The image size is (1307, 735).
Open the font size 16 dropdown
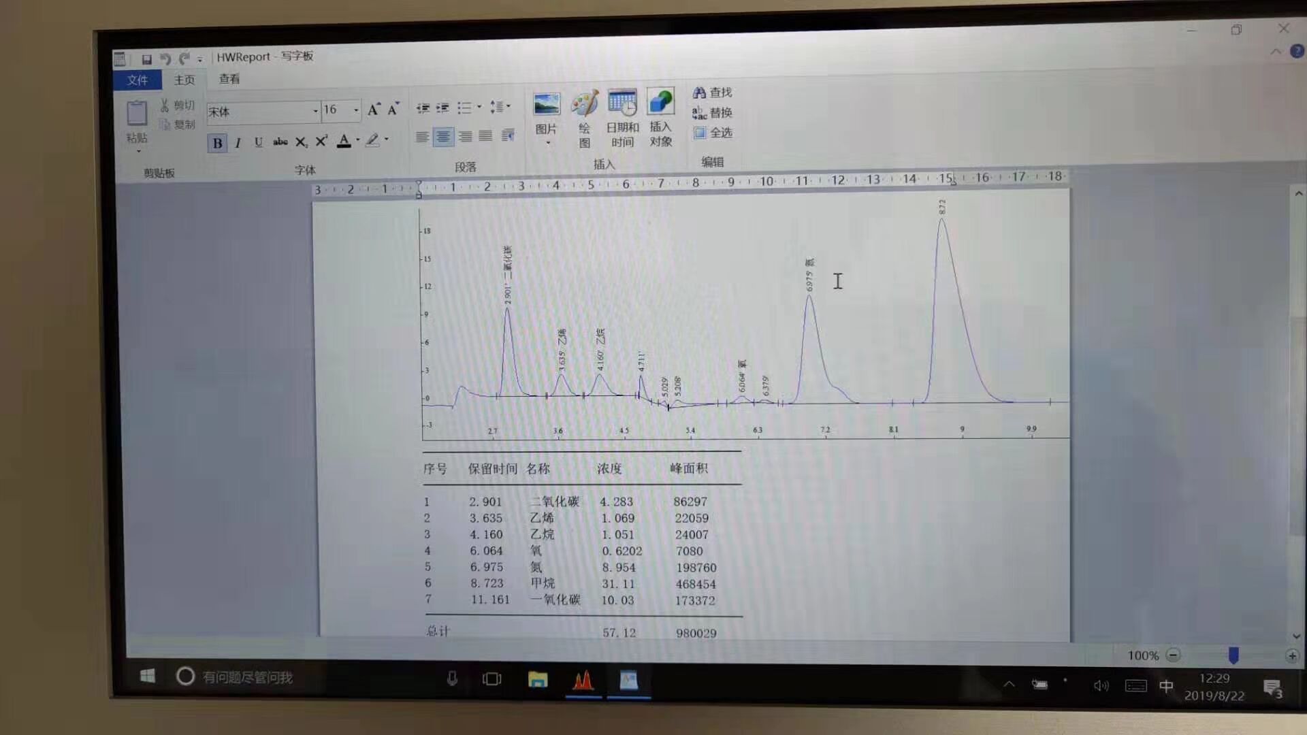pos(355,110)
